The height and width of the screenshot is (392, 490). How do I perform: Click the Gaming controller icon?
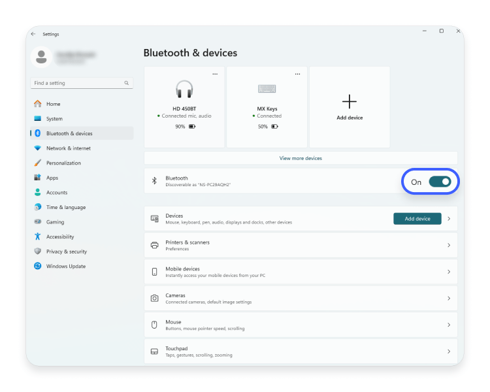(x=37, y=221)
